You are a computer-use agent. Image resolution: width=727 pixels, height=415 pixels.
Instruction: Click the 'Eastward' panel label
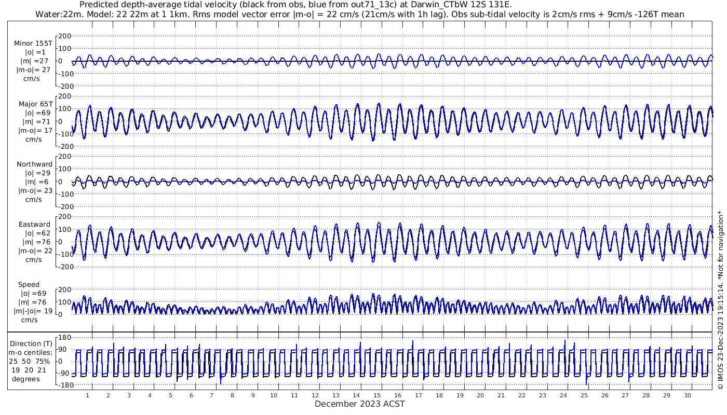(34, 225)
